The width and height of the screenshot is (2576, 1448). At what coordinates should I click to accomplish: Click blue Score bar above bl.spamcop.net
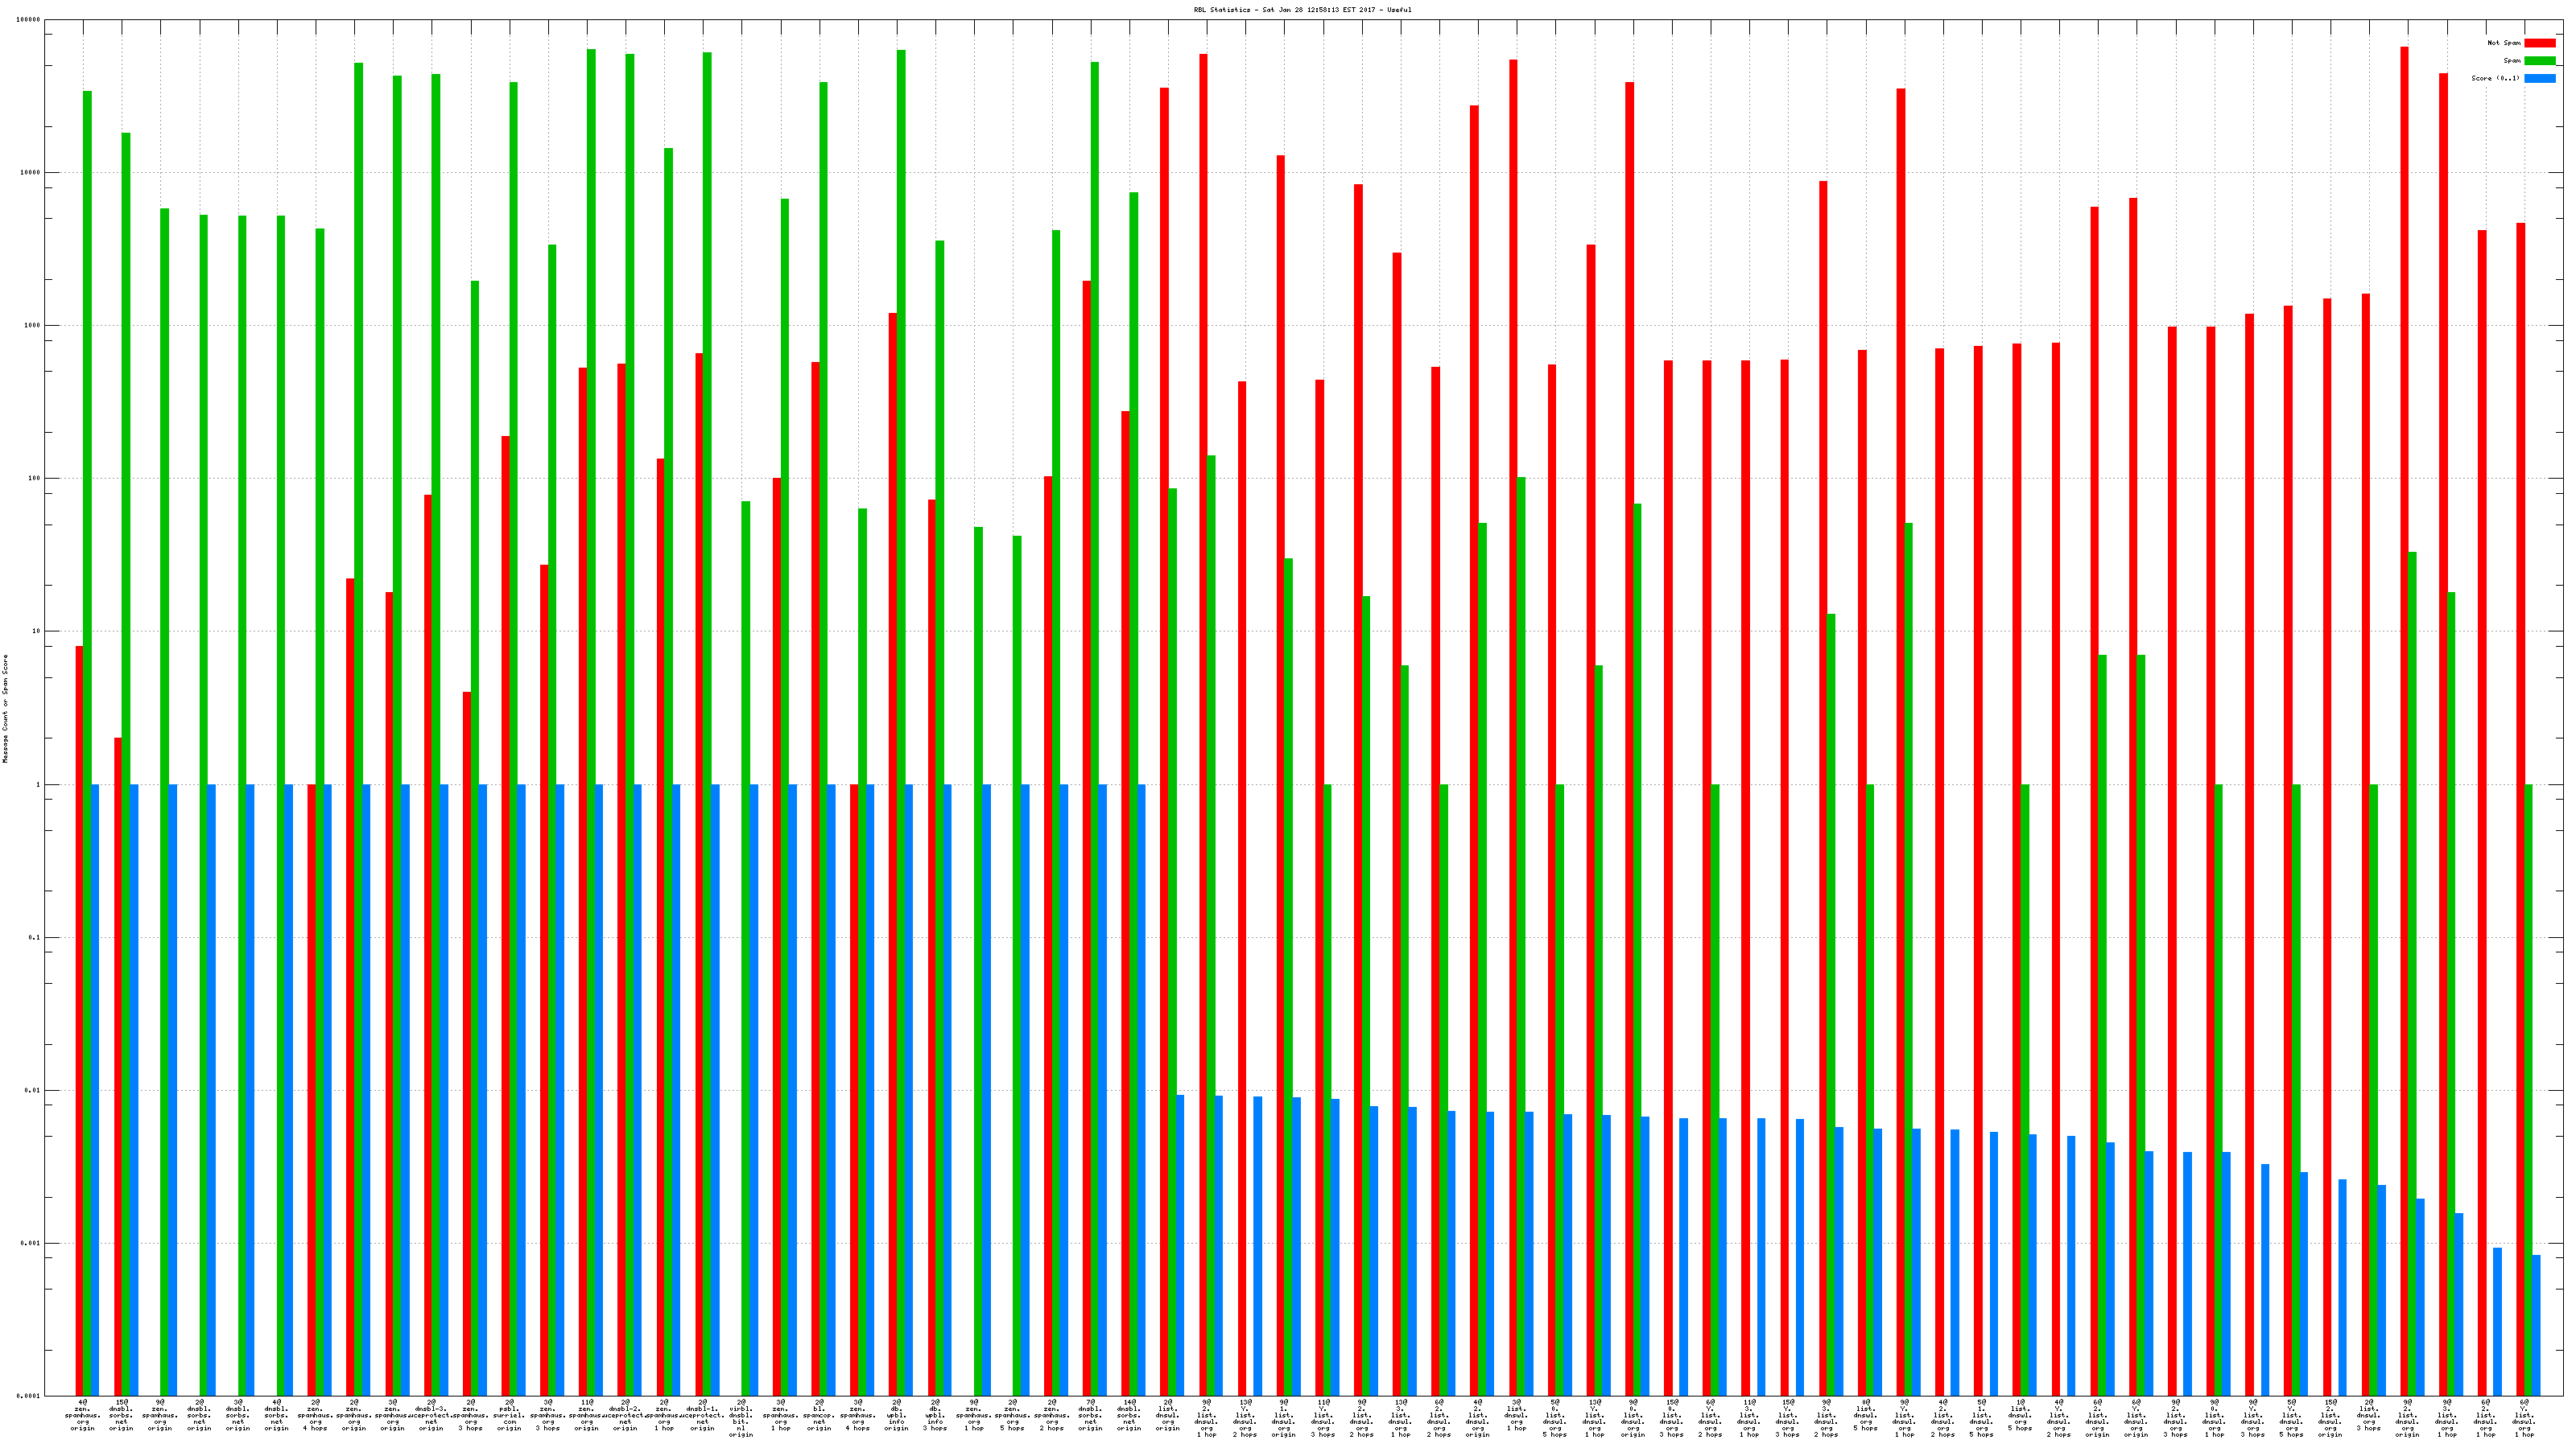831,1089
